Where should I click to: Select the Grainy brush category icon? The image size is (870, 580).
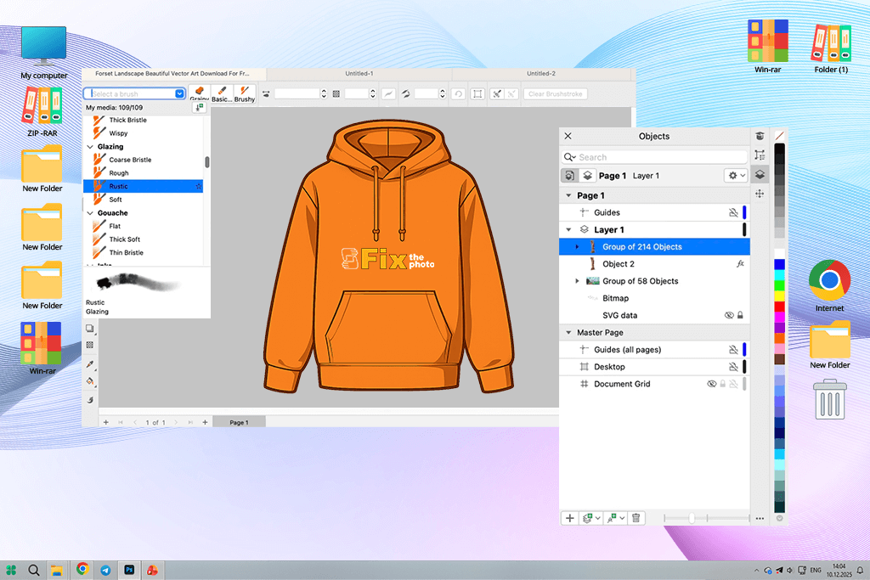click(199, 93)
